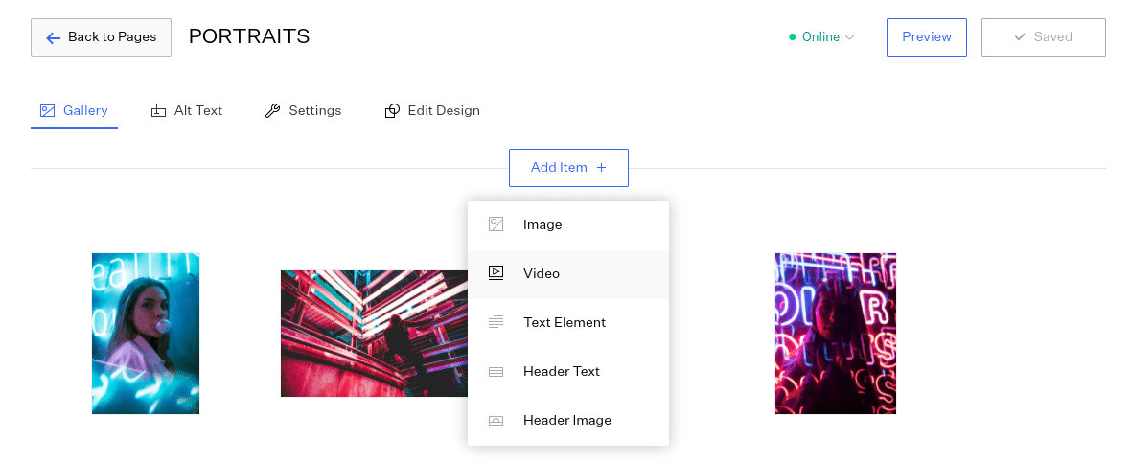Select the bubble gum girl portrait thumbnail
The width and height of the screenshot is (1130, 464).
click(146, 334)
